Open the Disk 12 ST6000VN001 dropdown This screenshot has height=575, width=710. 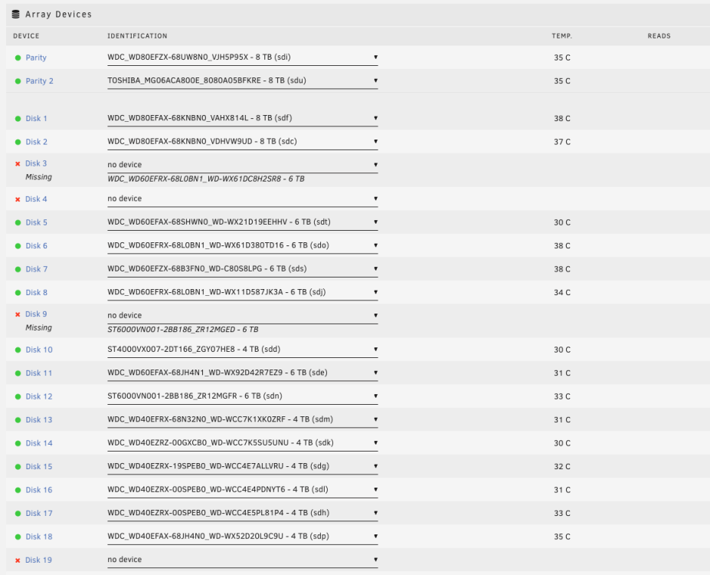tap(242, 396)
